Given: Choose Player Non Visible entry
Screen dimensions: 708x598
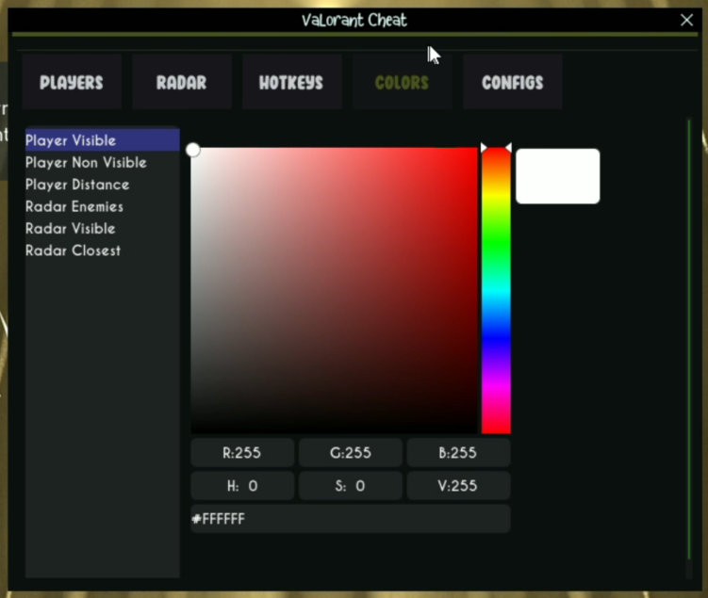Looking at the screenshot, I should tap(103, 162).
